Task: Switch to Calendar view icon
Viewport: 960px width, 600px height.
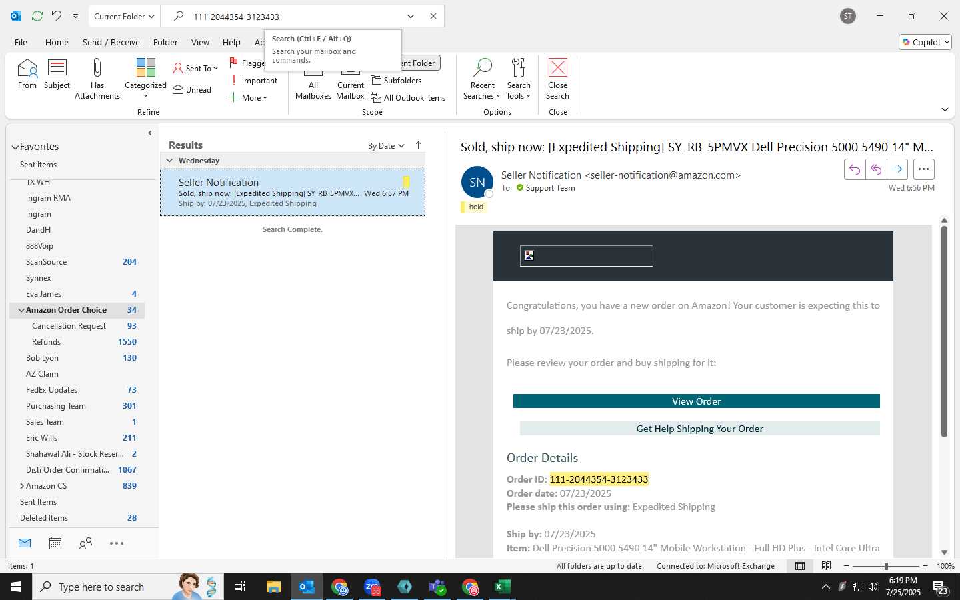Action: 55,543
